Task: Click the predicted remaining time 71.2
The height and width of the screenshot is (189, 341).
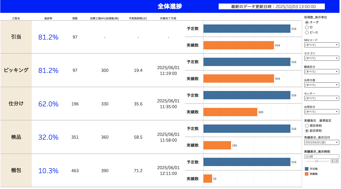Action: 138,171
